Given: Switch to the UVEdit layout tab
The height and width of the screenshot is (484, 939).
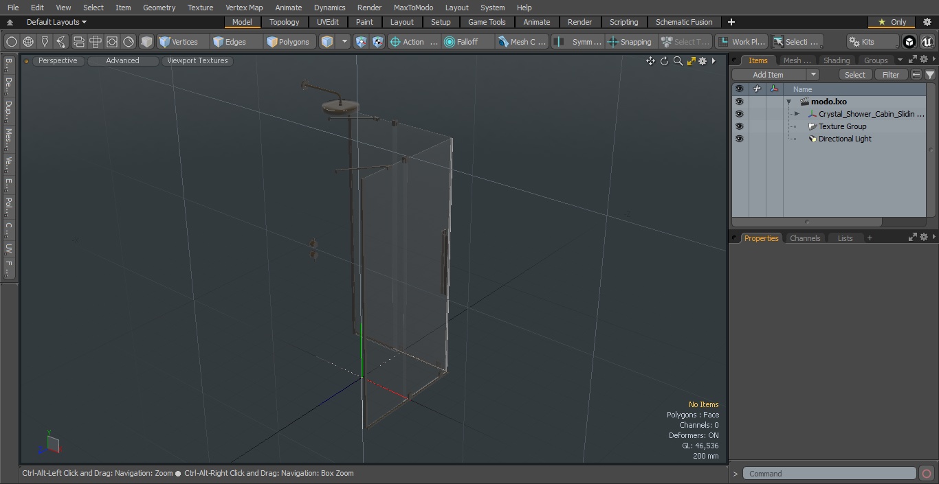Looking at the screenshot, I should point(328,22).
